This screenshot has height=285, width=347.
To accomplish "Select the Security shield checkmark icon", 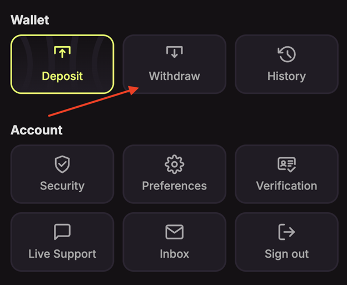I will [62, 164].
